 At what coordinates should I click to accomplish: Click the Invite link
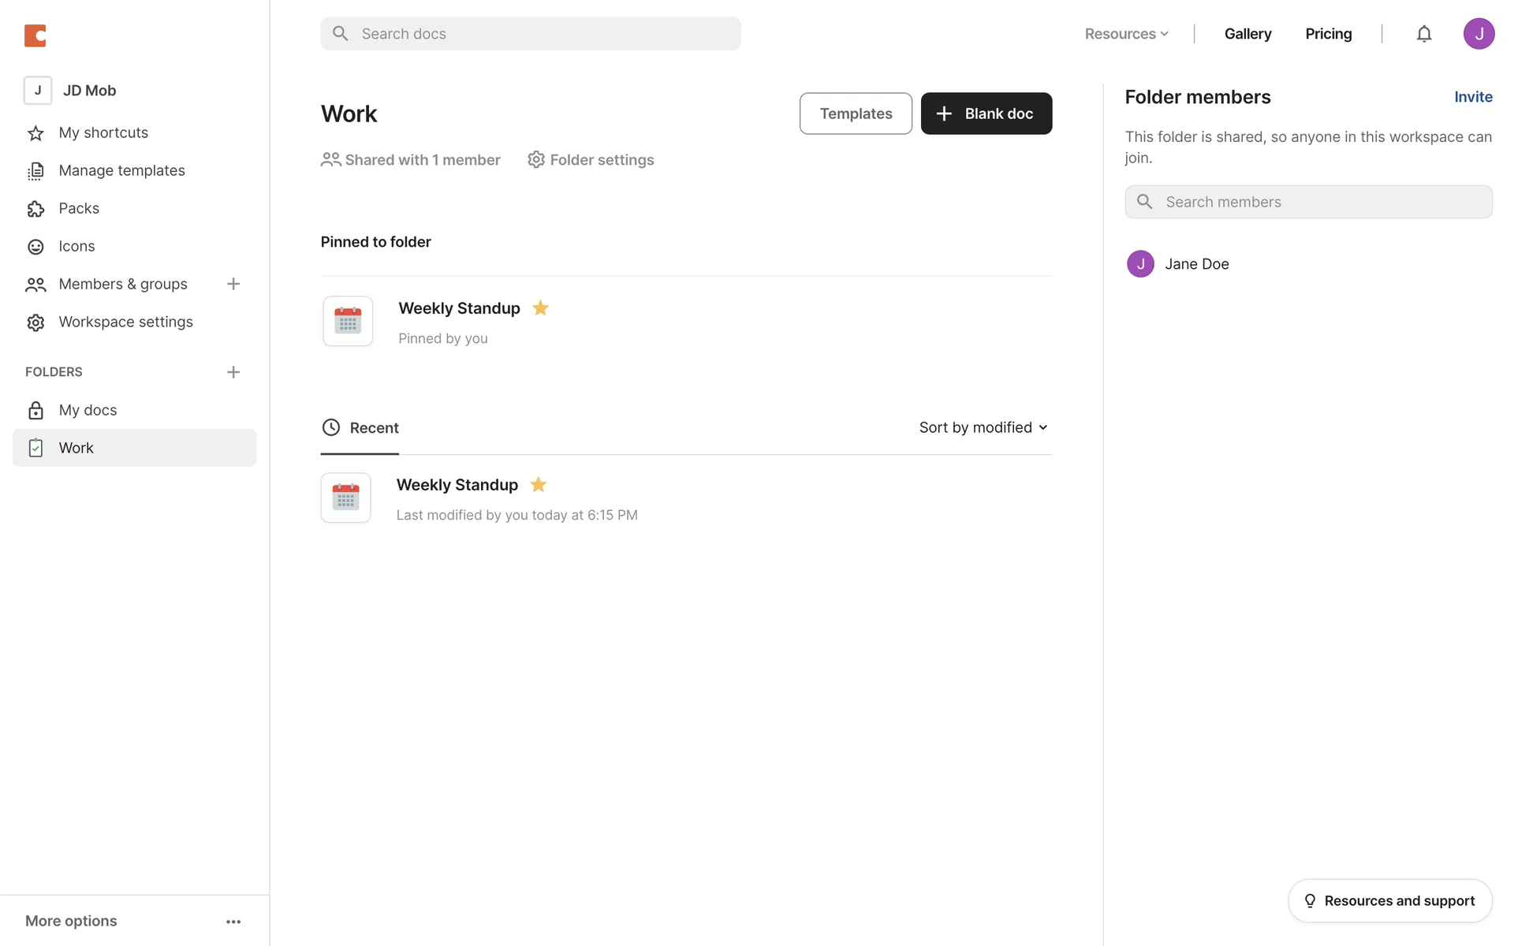click(1473, 97)
